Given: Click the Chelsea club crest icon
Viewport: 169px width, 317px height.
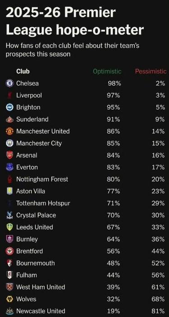Looking at the screenshot, I should pos(9,83).
